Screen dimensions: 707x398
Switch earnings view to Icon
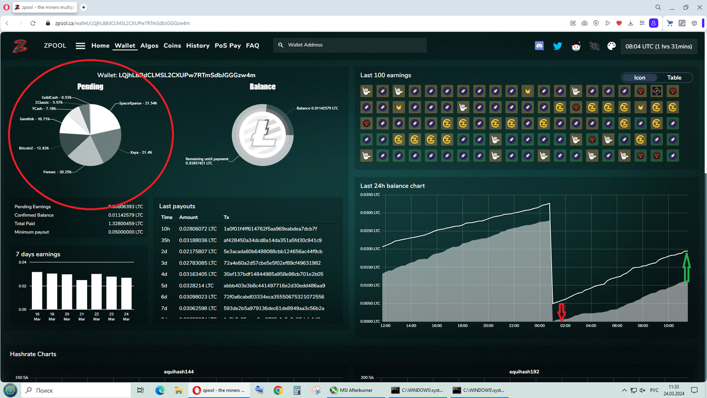(x=640, y=78)
